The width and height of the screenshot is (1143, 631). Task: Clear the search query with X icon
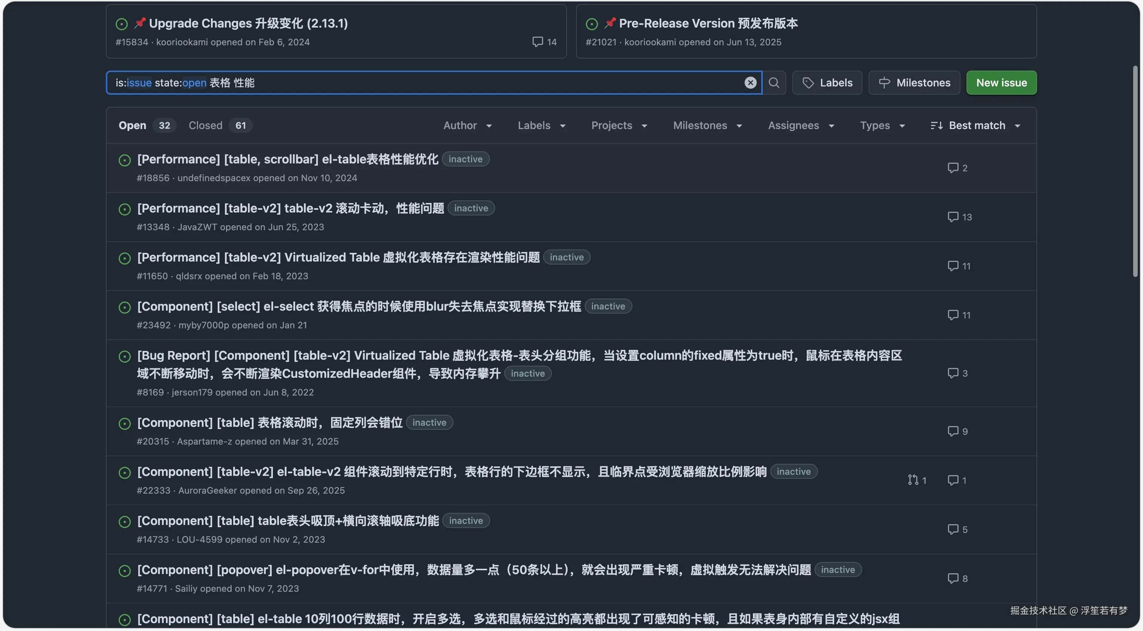point(750,83)
